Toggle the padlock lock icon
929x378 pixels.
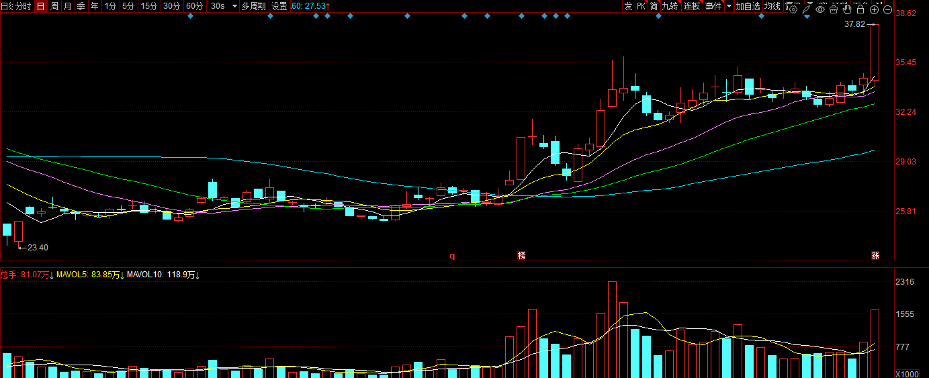[x=860, y=9]
